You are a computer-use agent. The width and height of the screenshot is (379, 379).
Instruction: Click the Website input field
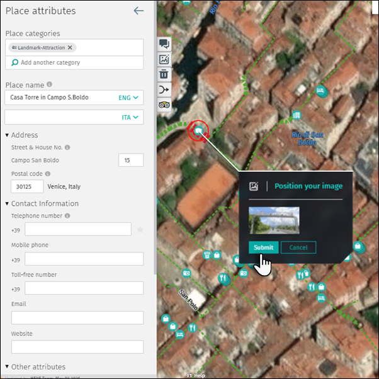(77, 347)
